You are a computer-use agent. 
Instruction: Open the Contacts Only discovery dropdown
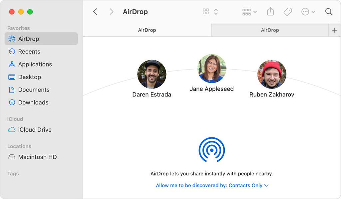(x=212, y=185)
